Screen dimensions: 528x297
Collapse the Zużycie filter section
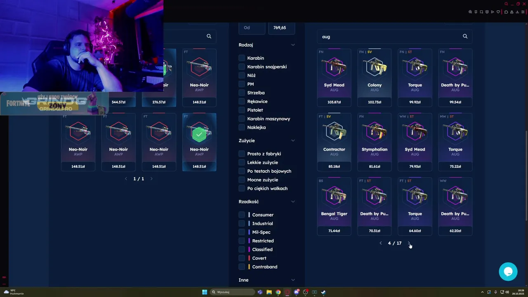(x=293, y=141)
